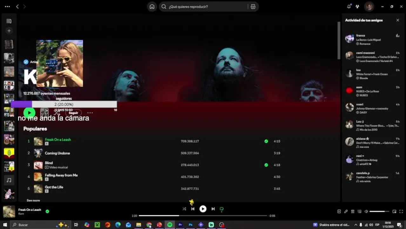Expand the popular tracks with 'See more'
The image size is (406, 229).
[33, 201]
